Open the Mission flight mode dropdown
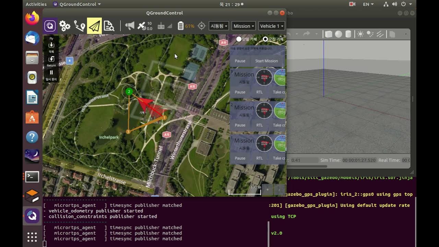This screenshot has height=247, width=439. (x=244, y=26)
